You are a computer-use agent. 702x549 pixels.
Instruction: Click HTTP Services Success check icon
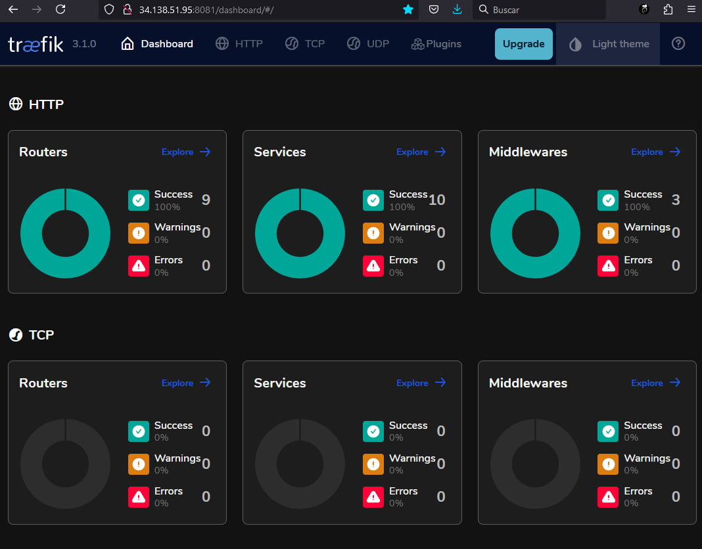pos(373,200)
